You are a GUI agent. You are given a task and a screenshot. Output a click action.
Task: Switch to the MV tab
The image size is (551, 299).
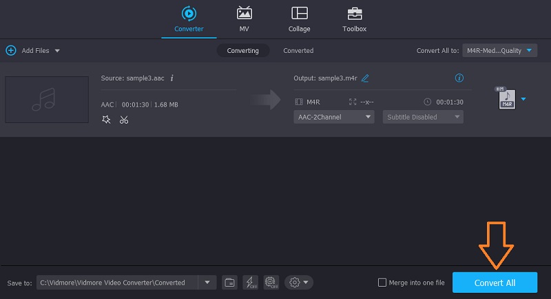point(244,19)
